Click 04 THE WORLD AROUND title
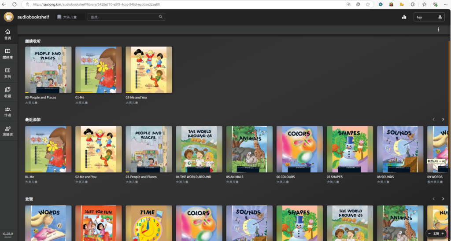Viewport: 451px width, 241px height. (194, 177)
